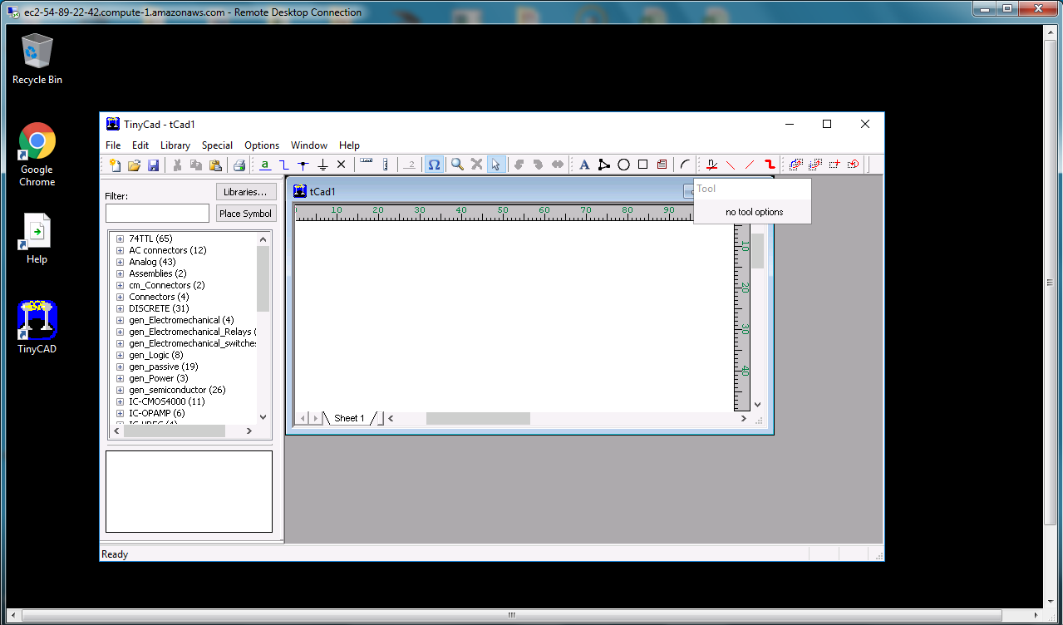The width and height of the screenshot is (1063, 625).
Task: Open the Special menu
Action: [x=217, y=145]
